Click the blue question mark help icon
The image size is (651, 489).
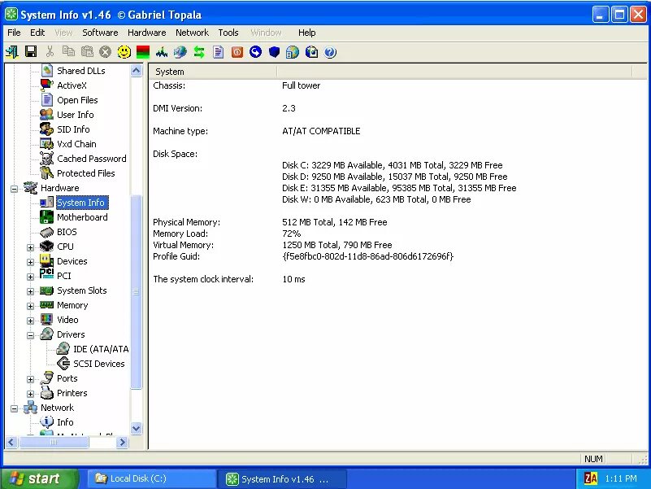tap(330, 52)
